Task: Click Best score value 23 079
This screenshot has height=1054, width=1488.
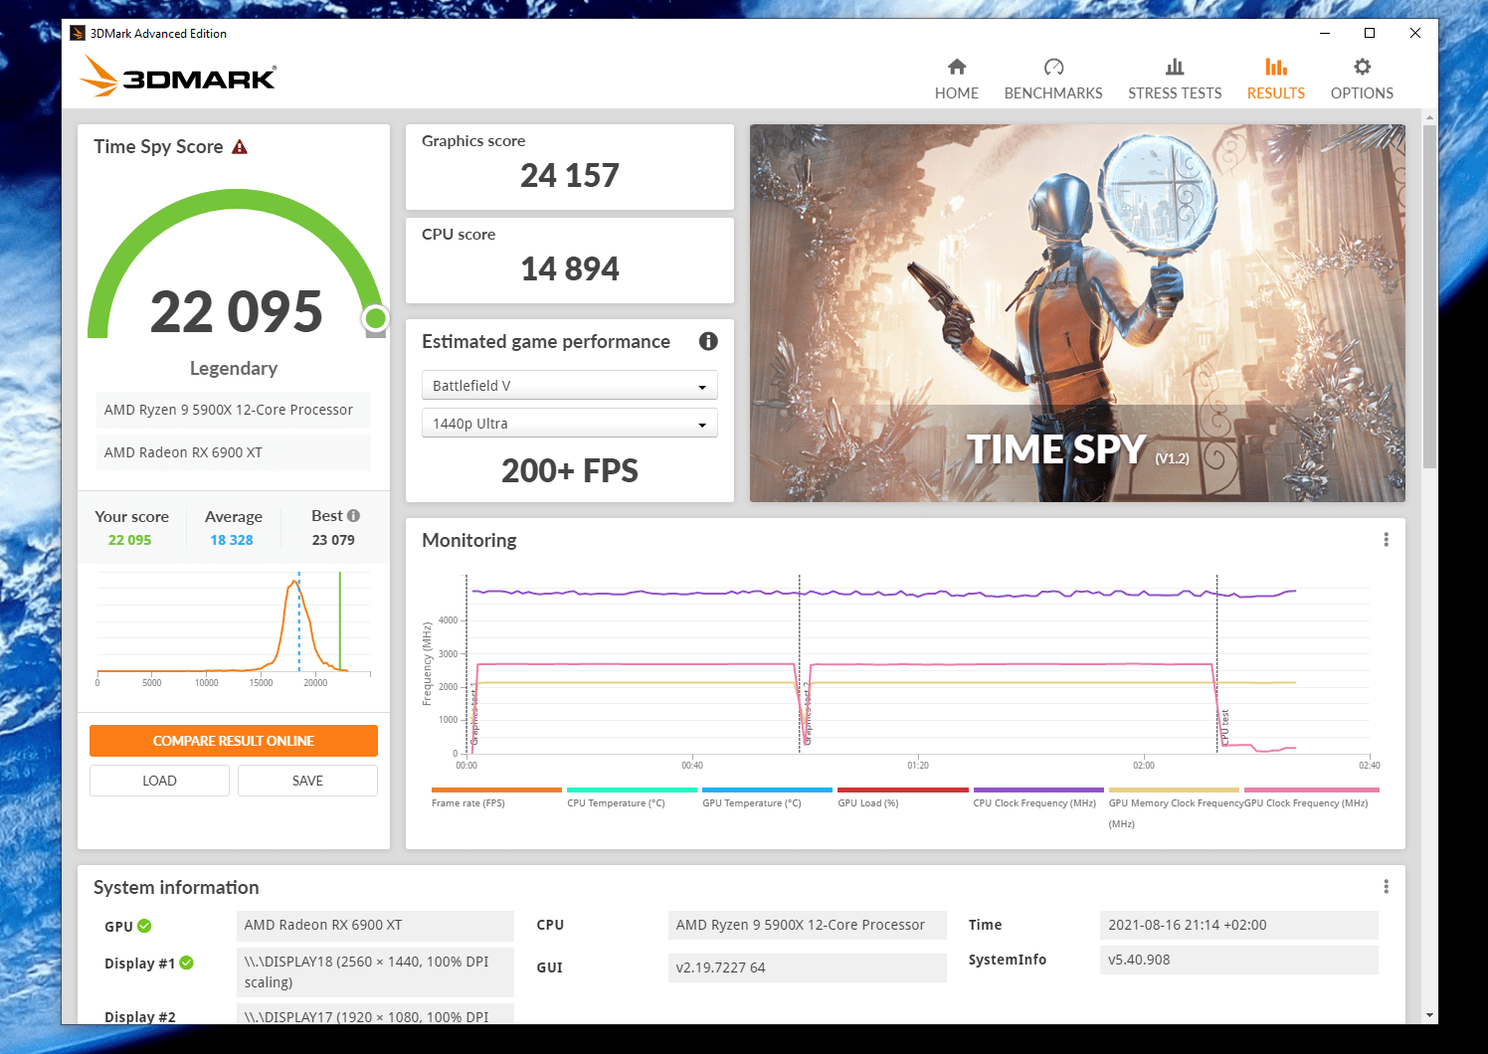Action: 333,540
